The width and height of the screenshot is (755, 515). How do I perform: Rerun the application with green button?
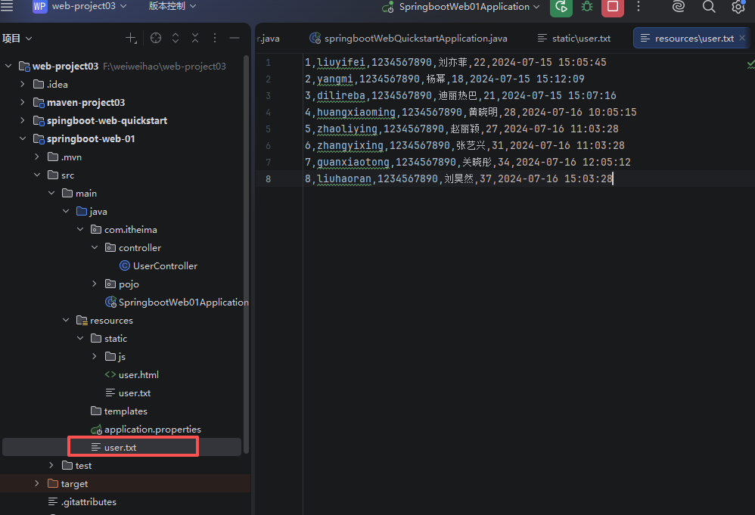[561, 7]
